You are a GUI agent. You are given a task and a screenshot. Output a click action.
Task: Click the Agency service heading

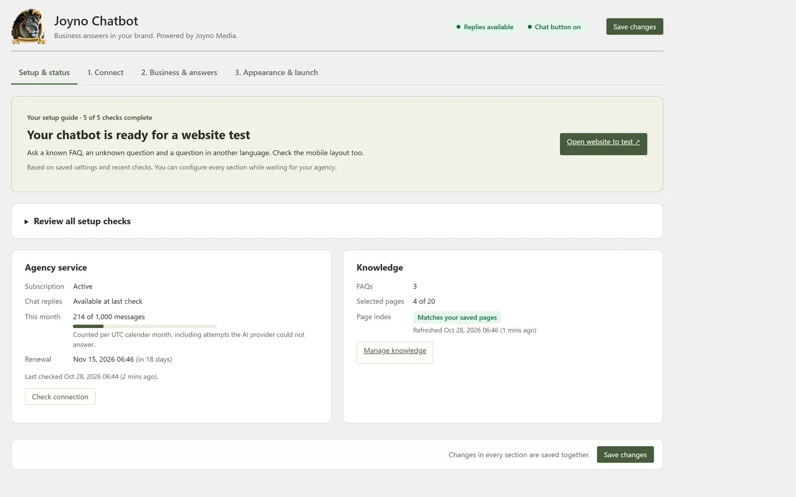coord(56,267)
